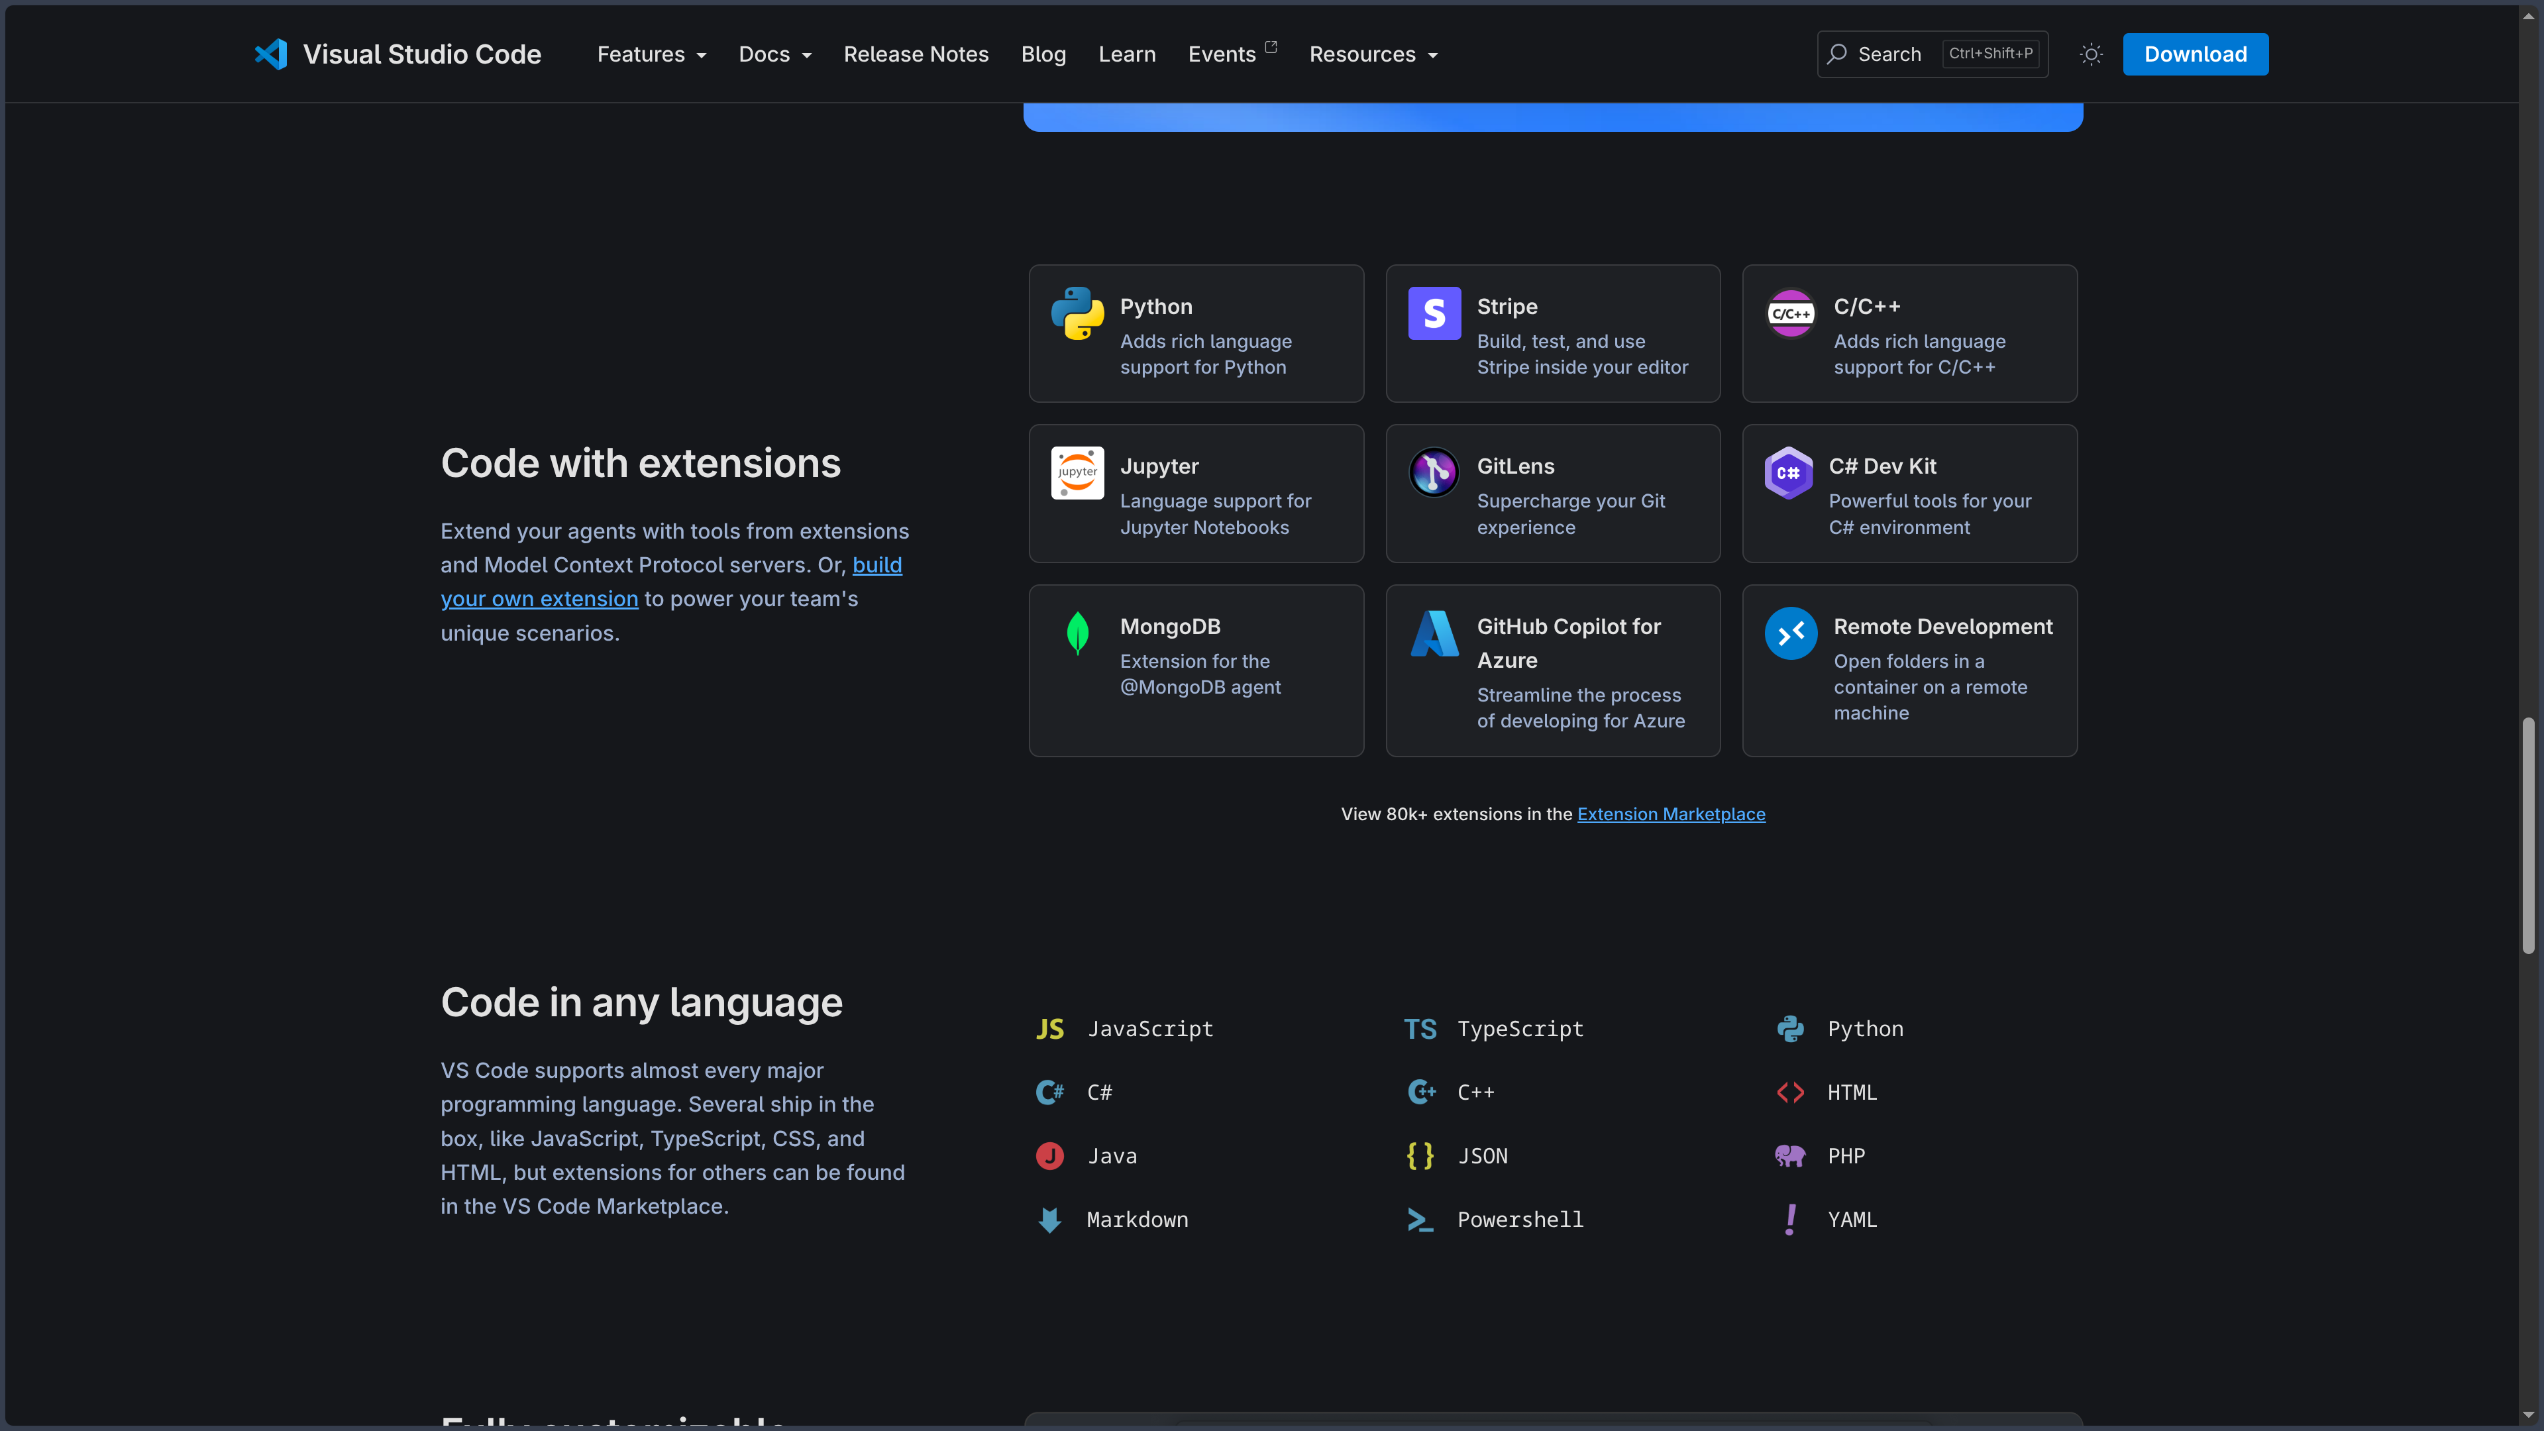Open the GitHub Copilot for Azure card title
Viewport: 2544px width, 1431px height.
click(x=1568, y=643)
